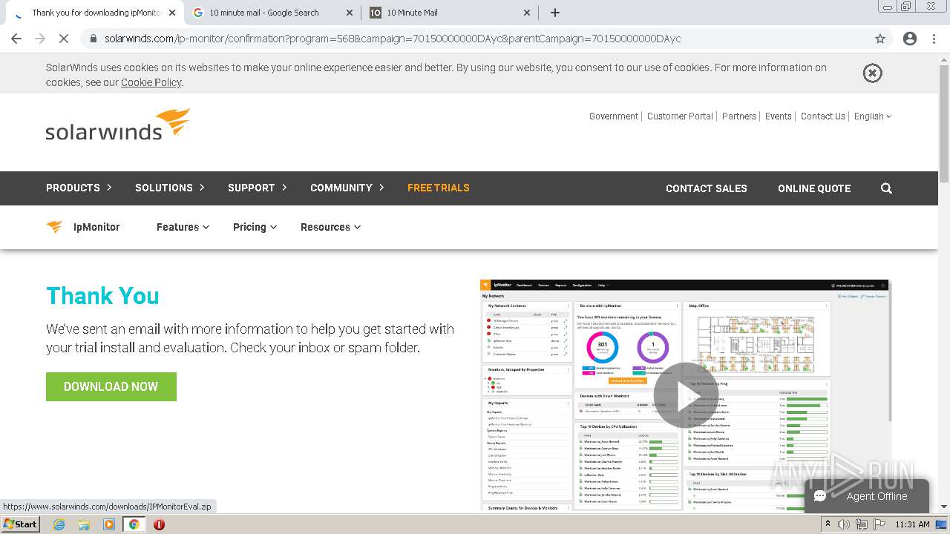Close the ipMonitor download tab
Screen dimensions: 950x534
pyautogui.click(x=172, y=13)
